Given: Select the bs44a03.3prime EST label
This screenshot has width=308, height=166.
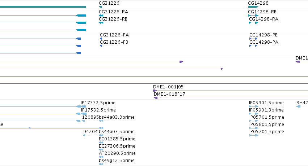Looking at the screenshot, I should pyautogui.click(x=117, y=117).
